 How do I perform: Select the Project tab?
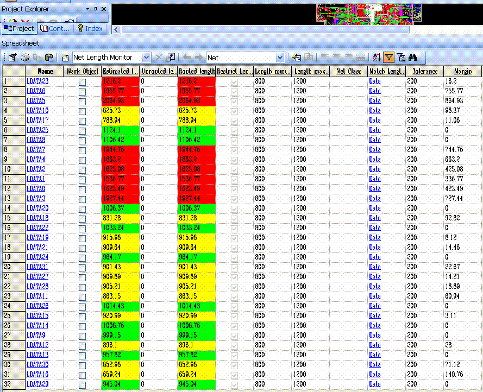(19, 29)
